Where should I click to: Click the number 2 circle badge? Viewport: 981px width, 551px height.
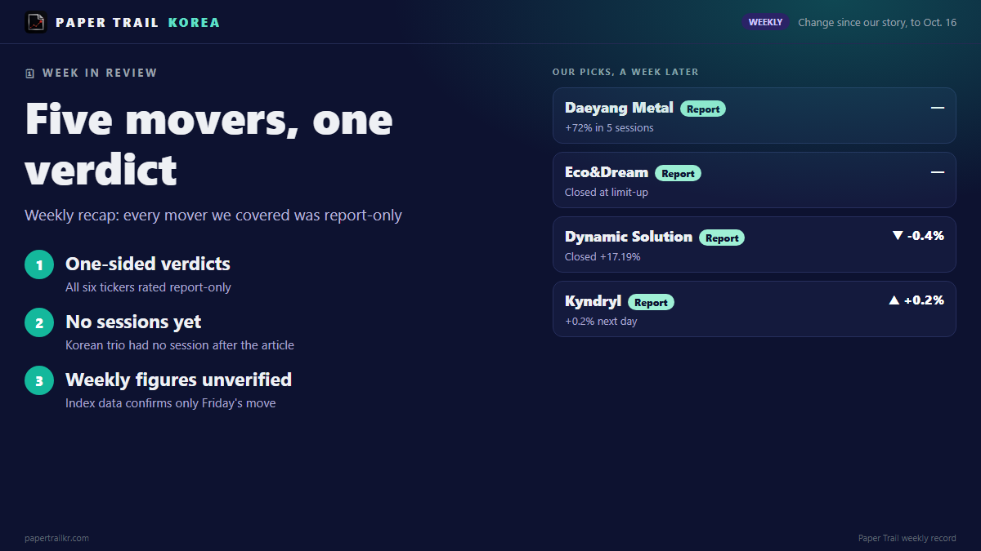click(x=39, y=322)
